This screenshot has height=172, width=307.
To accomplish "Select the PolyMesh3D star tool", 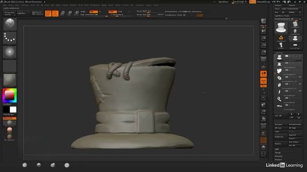I will (x=295, y=32).
